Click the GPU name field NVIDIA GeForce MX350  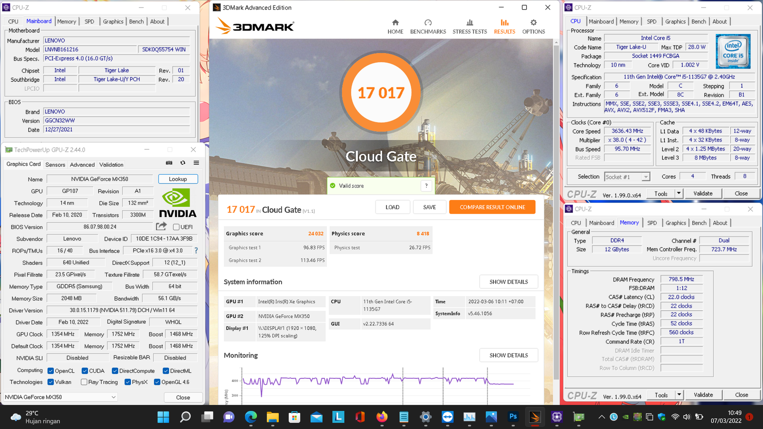[100, 179]
